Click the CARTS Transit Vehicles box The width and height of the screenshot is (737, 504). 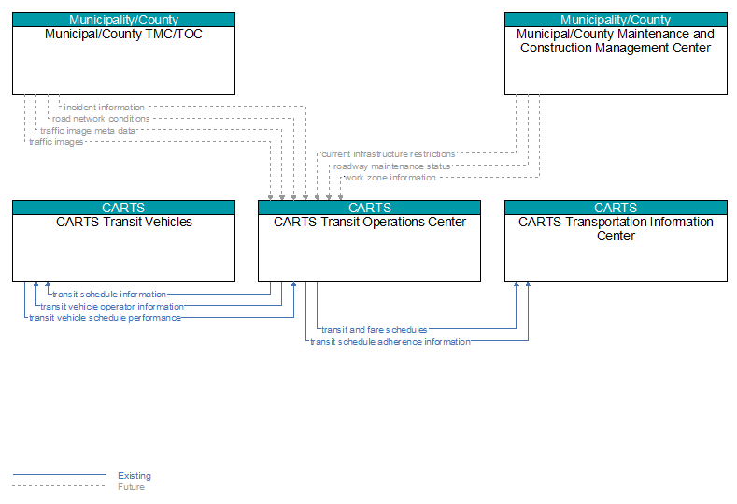123,241
